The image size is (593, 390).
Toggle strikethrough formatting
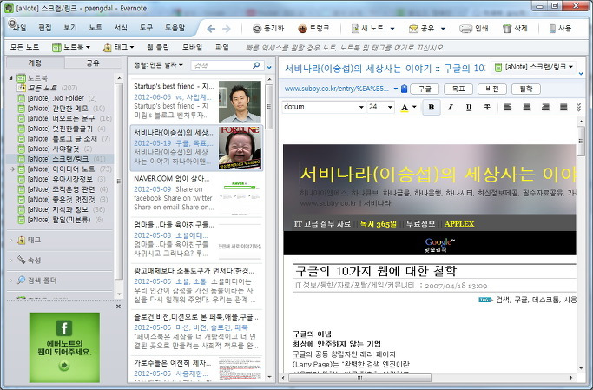click(487, 107)
